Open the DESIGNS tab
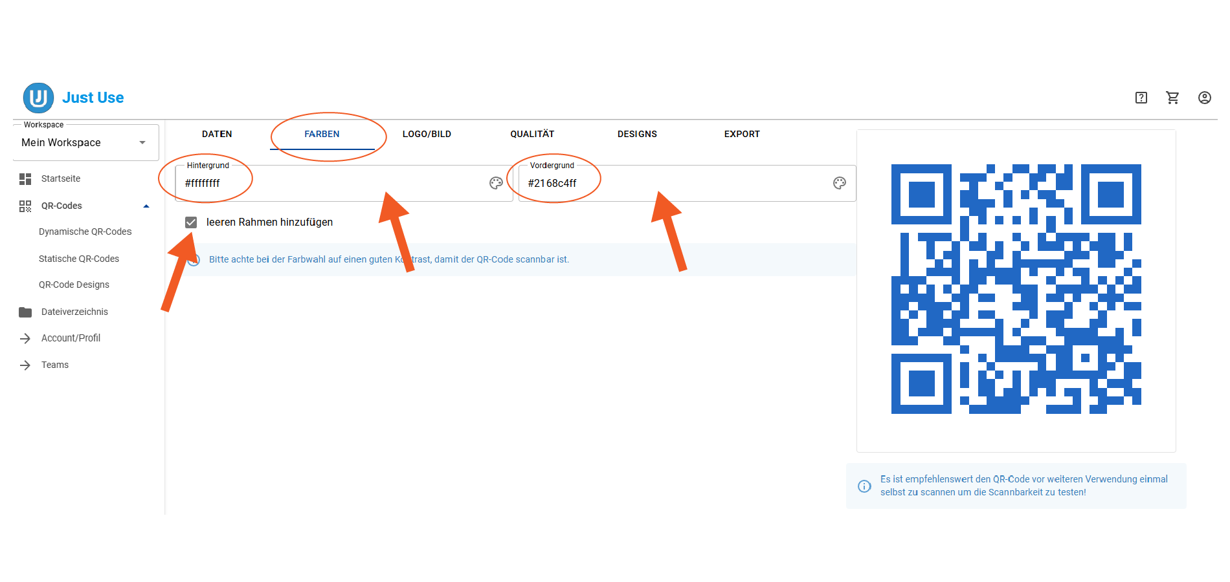This screenshot has height=582, width=1230. pyautogui.click(x=637, y=134)
